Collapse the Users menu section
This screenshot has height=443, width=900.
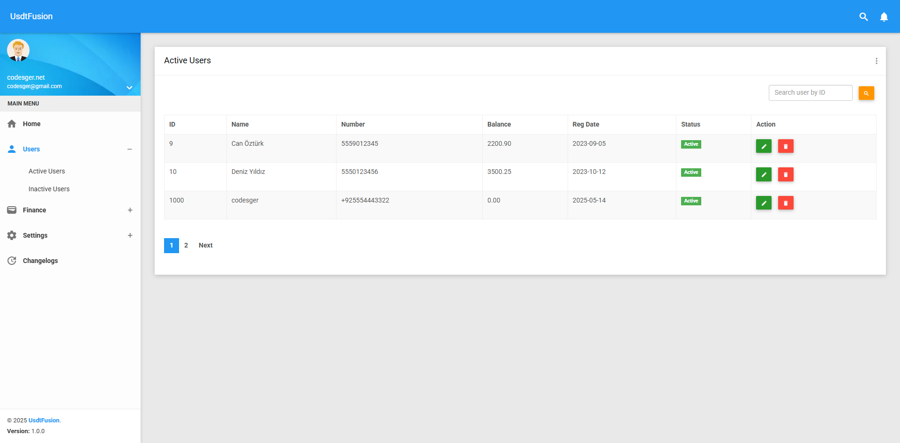point(130,149)
